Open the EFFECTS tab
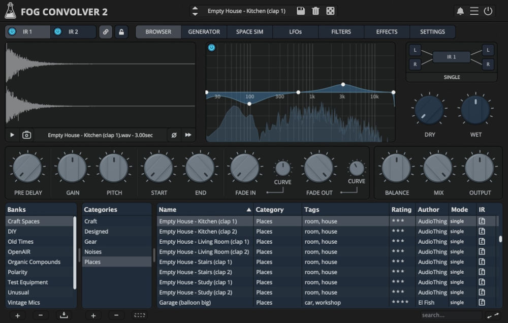Viewport: 508px width, 323px height. [387, 31]
